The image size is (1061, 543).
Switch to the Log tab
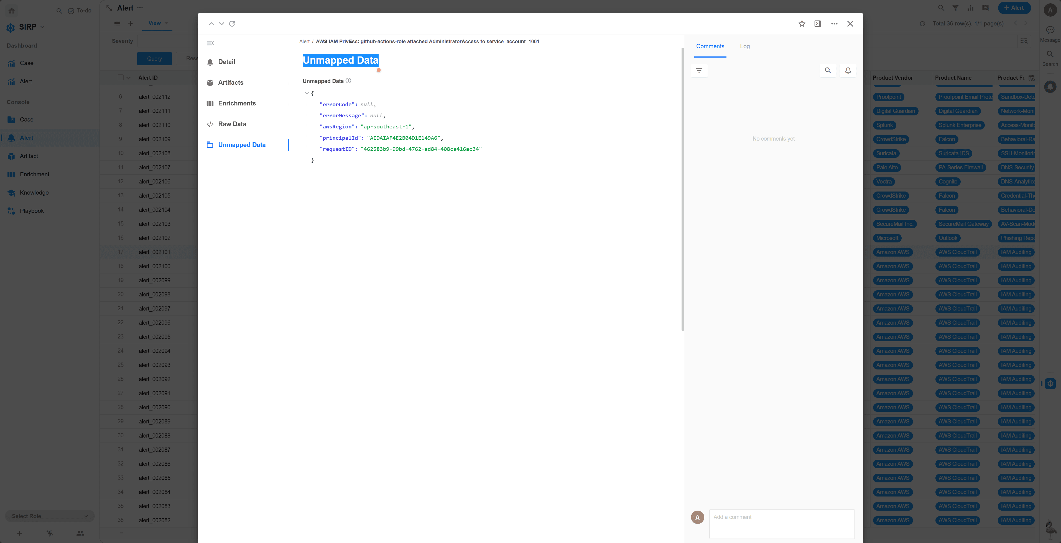[x=745, y=46]
